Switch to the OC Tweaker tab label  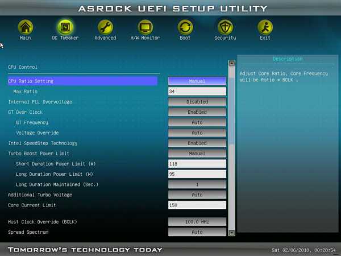[x=65, y=38]
